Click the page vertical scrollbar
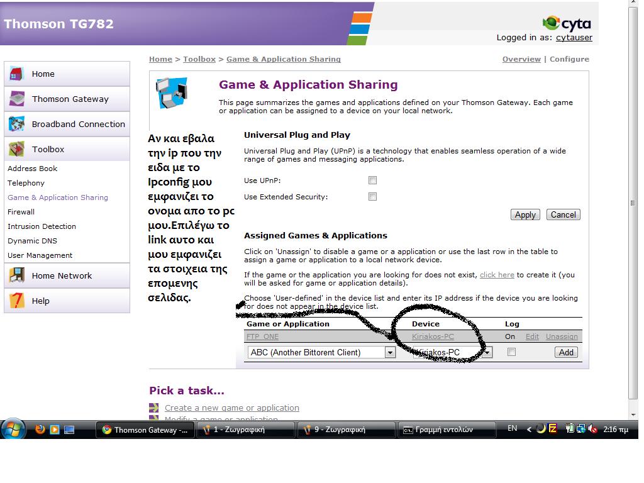Screen dimensions: 644x483 click(x=633, y=203)
